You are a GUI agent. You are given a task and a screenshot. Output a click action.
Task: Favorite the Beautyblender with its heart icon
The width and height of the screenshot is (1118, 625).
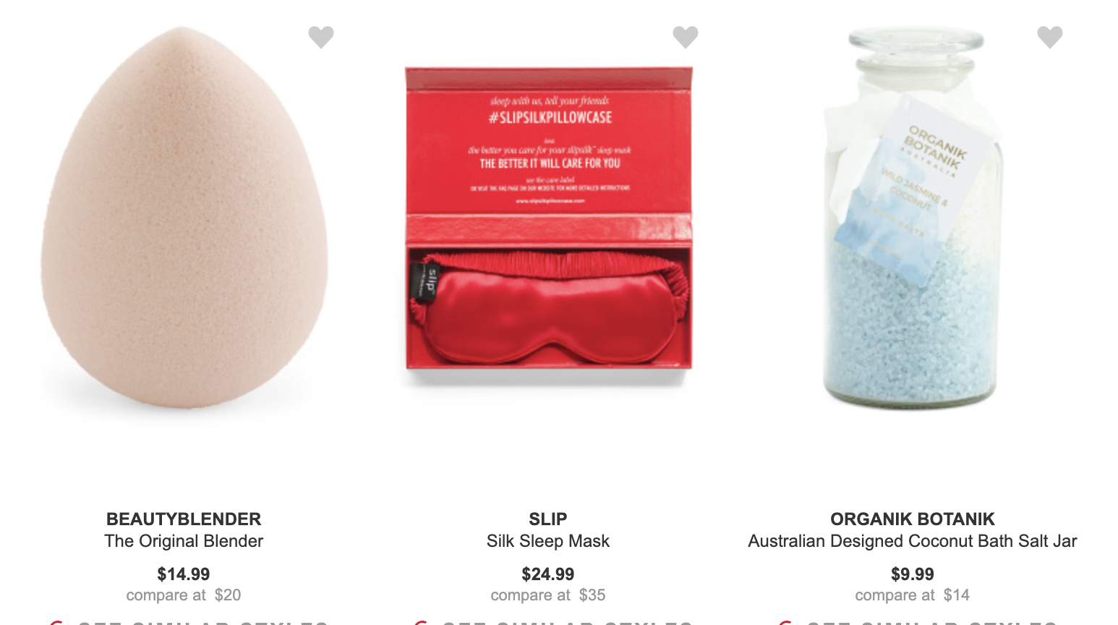321,37
